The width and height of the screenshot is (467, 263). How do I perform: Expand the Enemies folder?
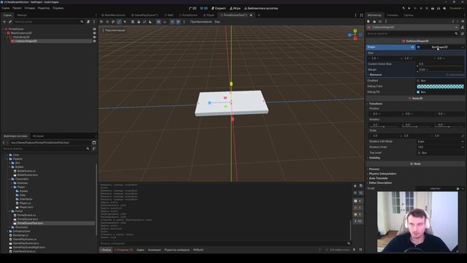click(12, 183)
